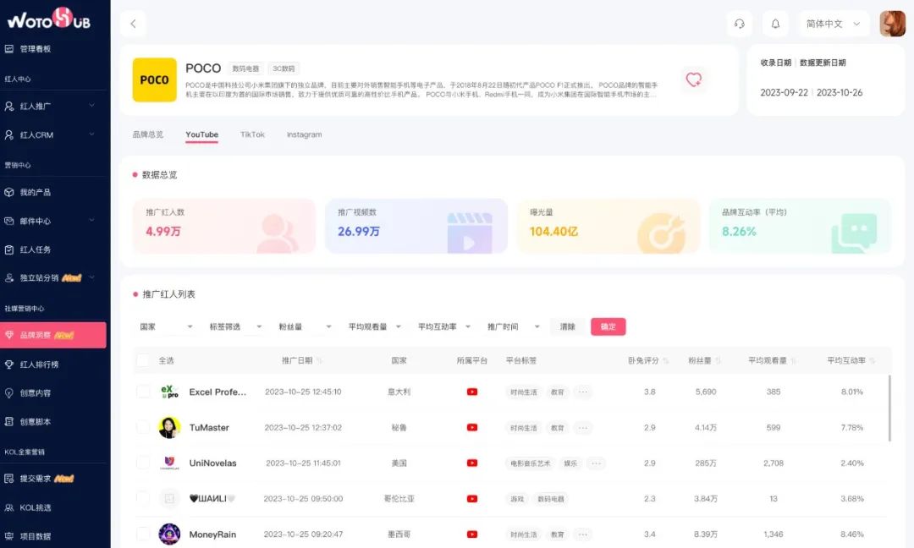This screenshot has width=914, height=548.
Task: Check the checkbox next to Excel Profe...
Action: coord(143,392)
